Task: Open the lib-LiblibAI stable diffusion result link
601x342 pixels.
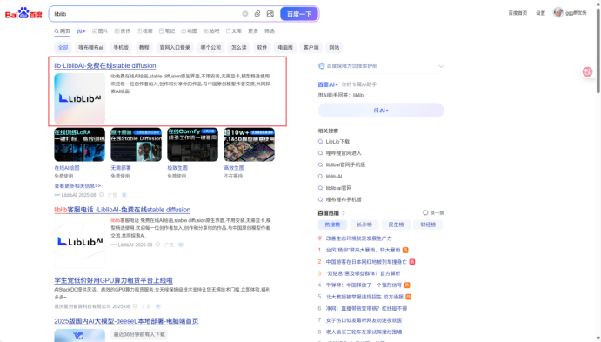Action: tap(105, 65)
